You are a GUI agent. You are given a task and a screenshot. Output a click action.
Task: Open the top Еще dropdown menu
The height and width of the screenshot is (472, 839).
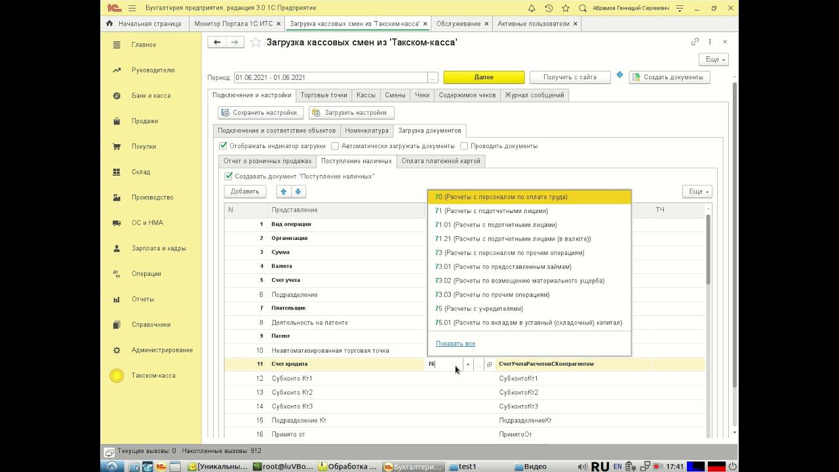714,59
